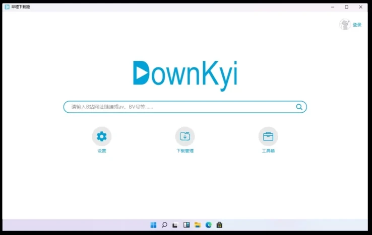Open taskbar Search
Image resolution: width=372 pixels, height=235 pixels.
point(164,225)
